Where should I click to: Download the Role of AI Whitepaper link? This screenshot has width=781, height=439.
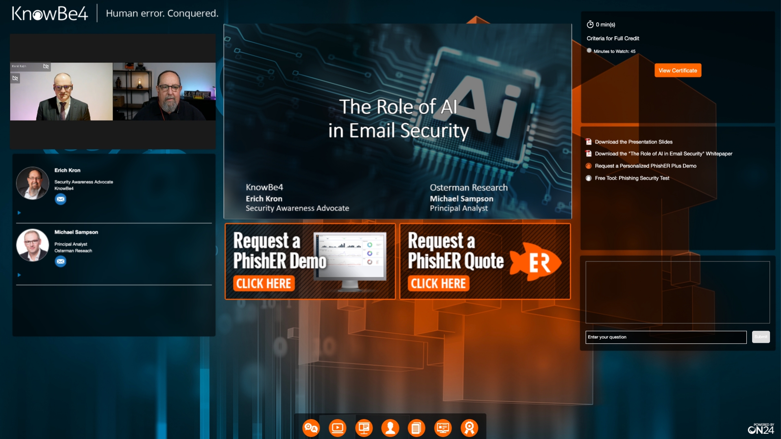(663, 154)
